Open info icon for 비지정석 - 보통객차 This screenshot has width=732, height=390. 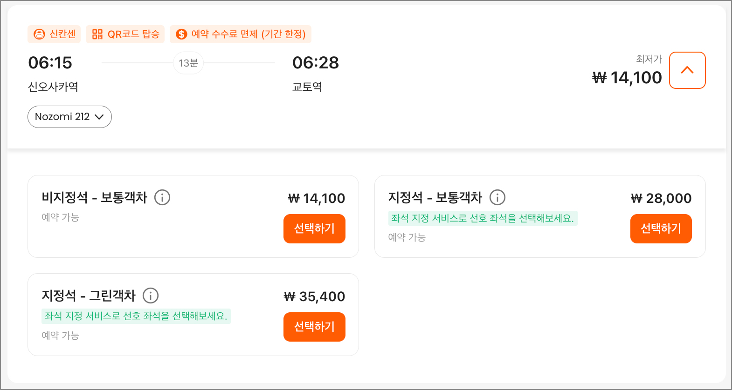tap(162, 197)
